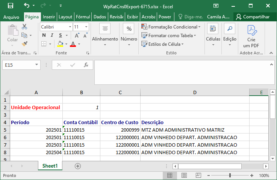Zoom in with plus button

coord(252,175)
